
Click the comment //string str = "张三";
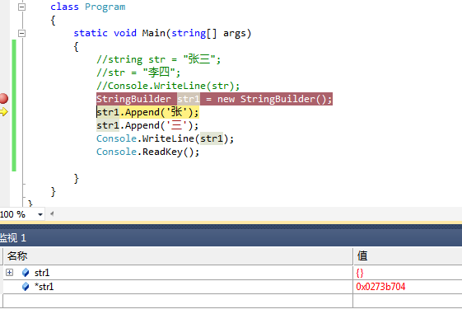coord(158,59)
